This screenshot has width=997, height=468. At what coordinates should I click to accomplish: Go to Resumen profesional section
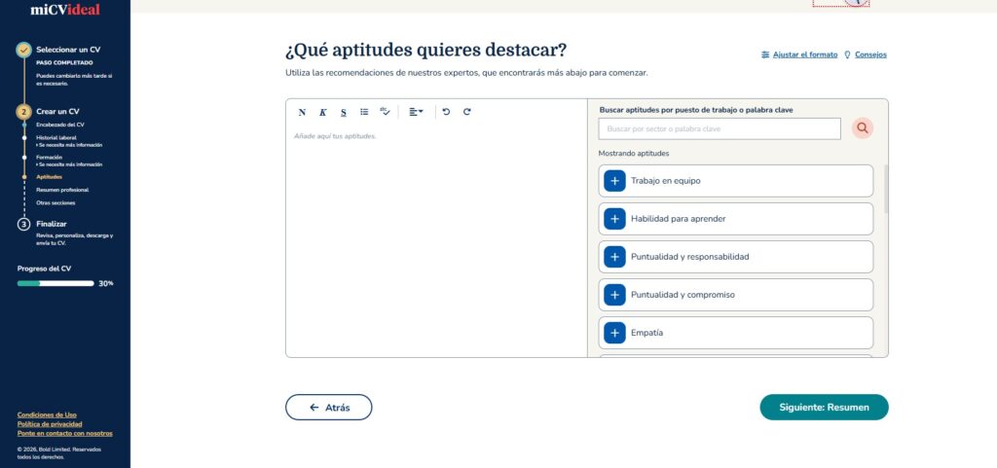pyautogui.click(x=62, y=190)
